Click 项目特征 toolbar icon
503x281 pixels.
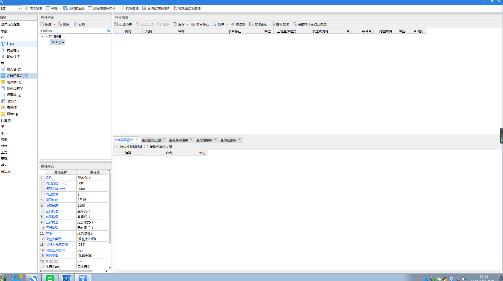(x=193, y=24)
